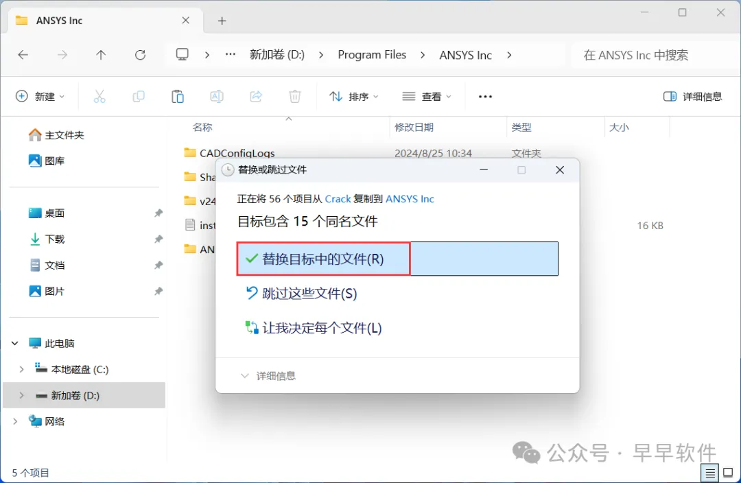Minimize the 替换或跳过文件 dialog
The width and height of the screenshot is (741, 483).
click(x=484, y=169)
